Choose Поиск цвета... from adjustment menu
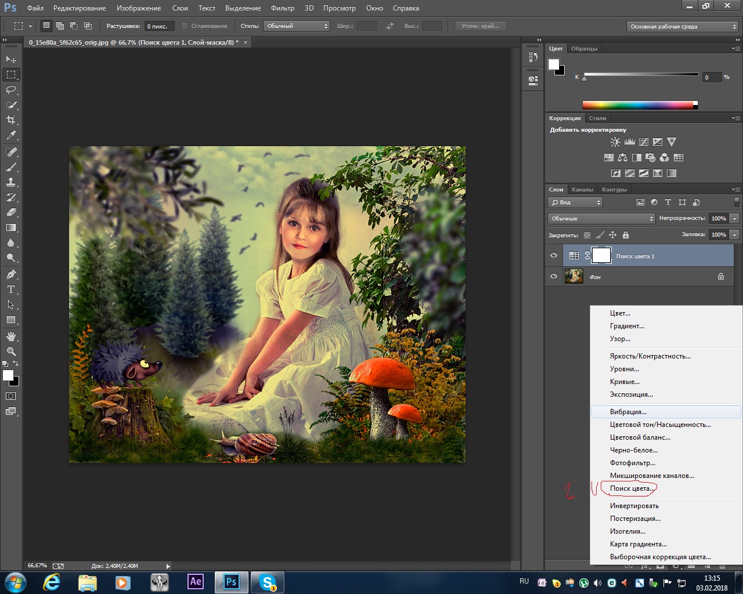The image size is (743, 594). tap(632, 488)
